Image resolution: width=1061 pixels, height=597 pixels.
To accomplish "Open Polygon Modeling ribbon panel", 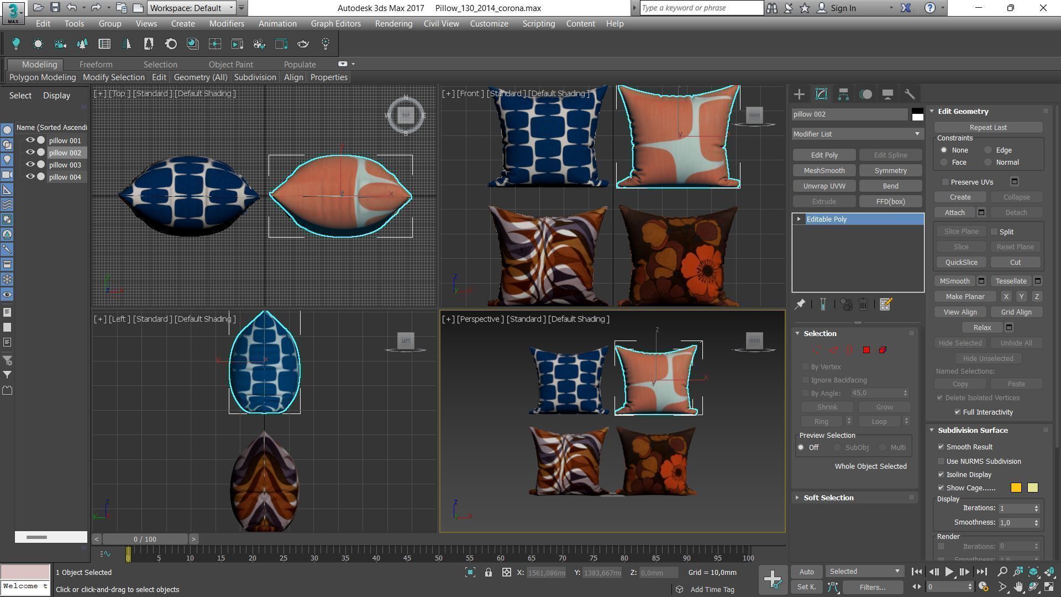I will pos(43,77).
